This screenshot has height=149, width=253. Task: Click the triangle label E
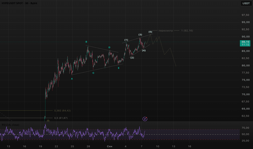coord(119,68)
